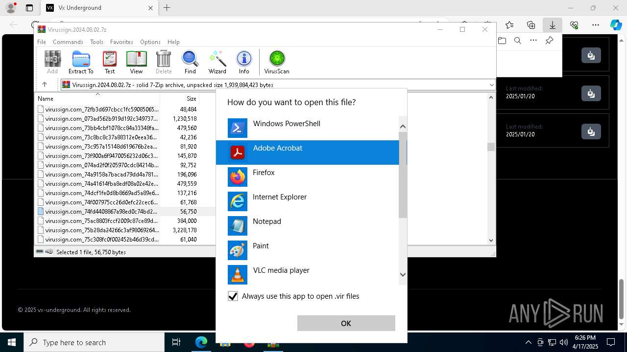The height and width of the screenshot is (352, 627).
Task: Pin the downloads panel
Action: coord(549,41)
